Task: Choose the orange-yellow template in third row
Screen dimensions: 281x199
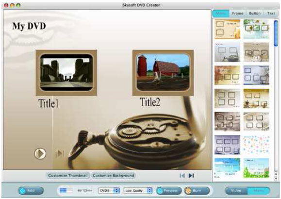Action: [228, 75]
